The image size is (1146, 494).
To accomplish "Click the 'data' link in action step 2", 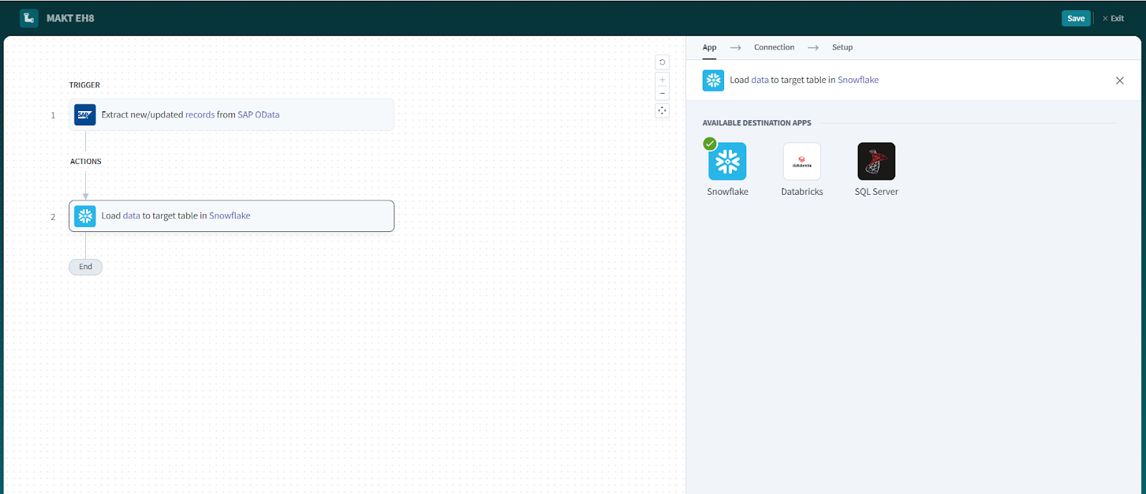I will pos(131,215).
